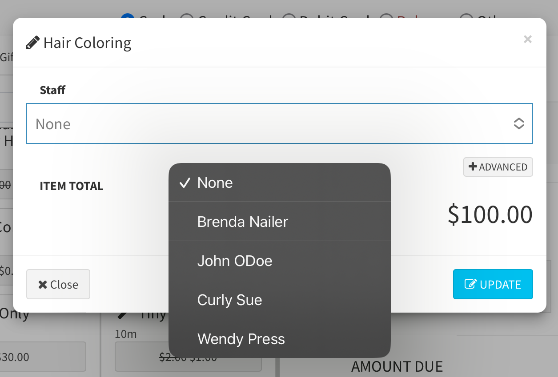
Task: Dismiss the dialog with the top-right X
Action: [x=527, y=39]
